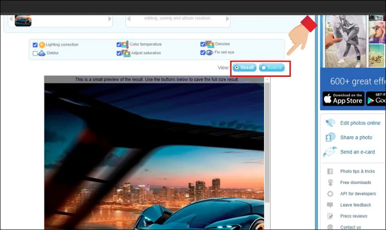Click the left arrow of the thumbnail carousel
The height and width of the screenshot is (230, 386).
[x=11, y=19]
